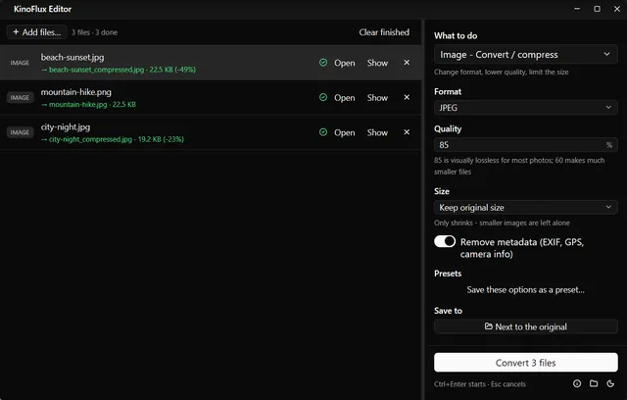Click Add files button

(x=36, y=32)
